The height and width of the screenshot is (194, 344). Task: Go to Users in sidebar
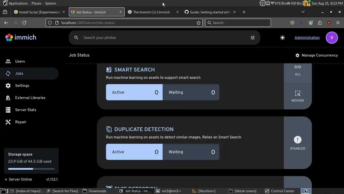click(x=29, y=61)
